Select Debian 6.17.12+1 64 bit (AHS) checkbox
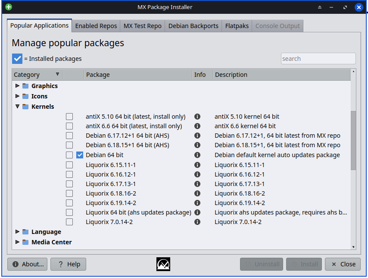This screenshot has width=368, height=278. click(69, 136)
